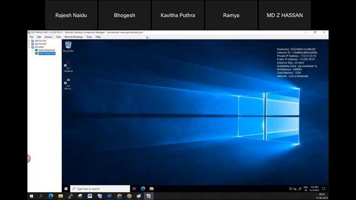This screenshot has width=356, height=200.
Task: Open Task View on remote taskbar
Action: tap(134, 189)
